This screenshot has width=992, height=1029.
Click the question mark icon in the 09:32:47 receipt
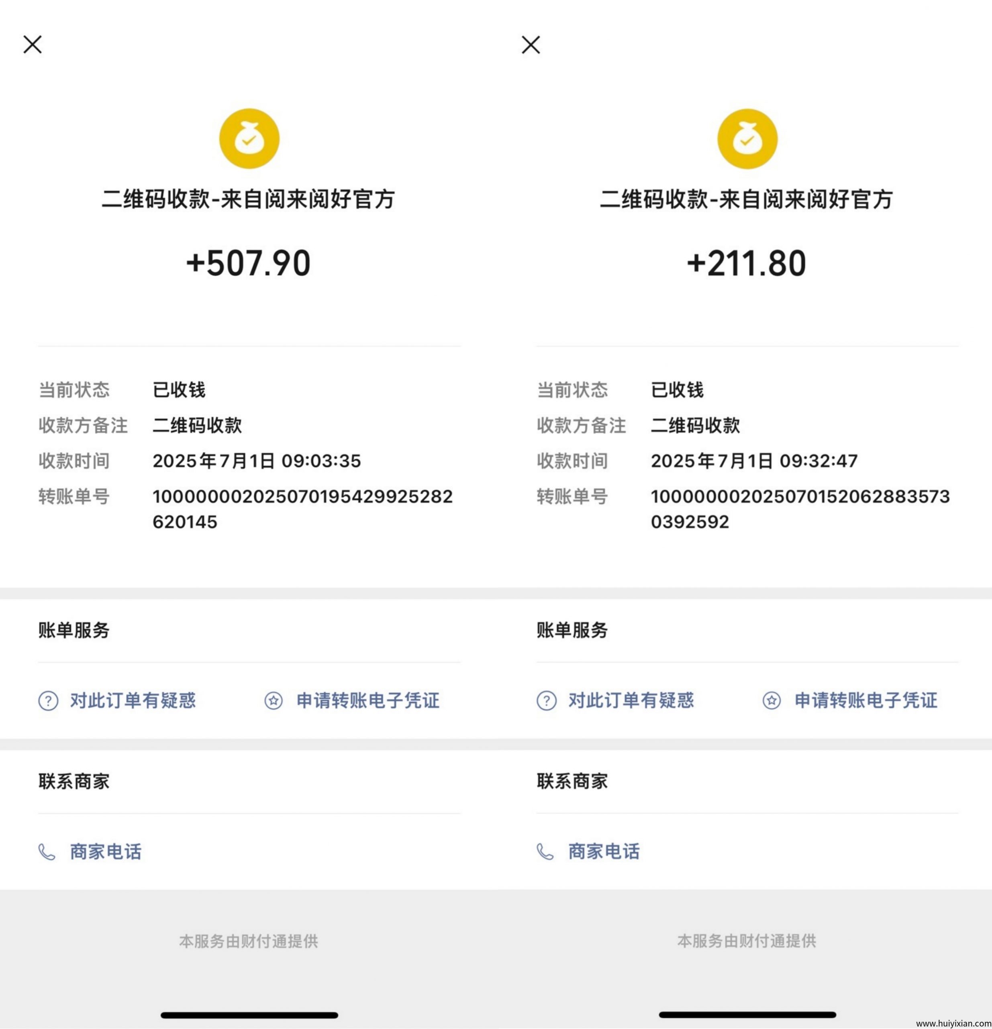[x=546, y=700]
